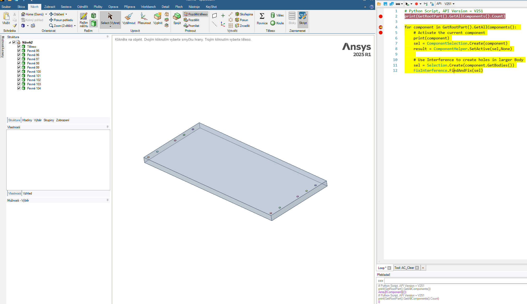
Task: Click the format painter brush icon
Action: click(x=15, y=26)
